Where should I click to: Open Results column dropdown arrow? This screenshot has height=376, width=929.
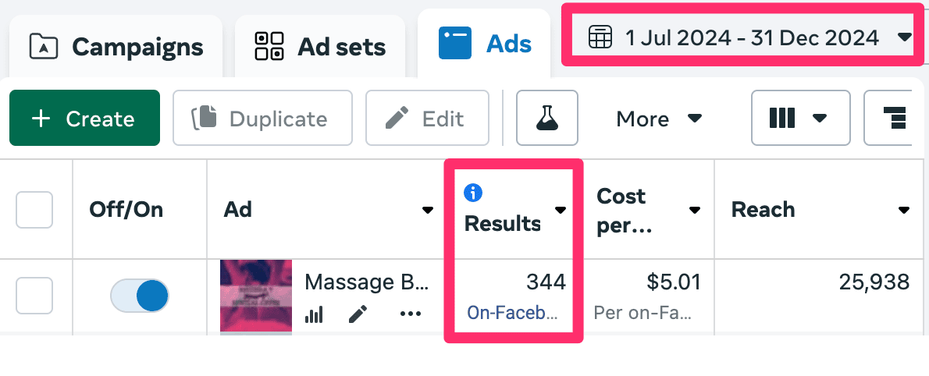point(561,210)
